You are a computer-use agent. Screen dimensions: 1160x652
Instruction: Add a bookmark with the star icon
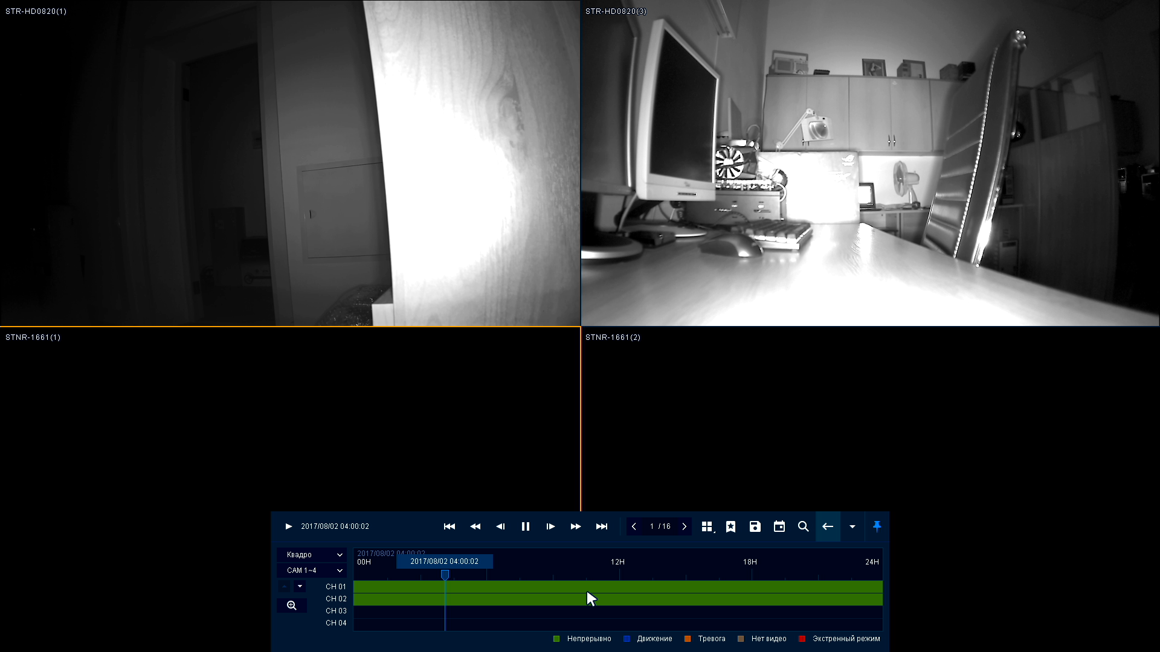[x=730, y=526]
